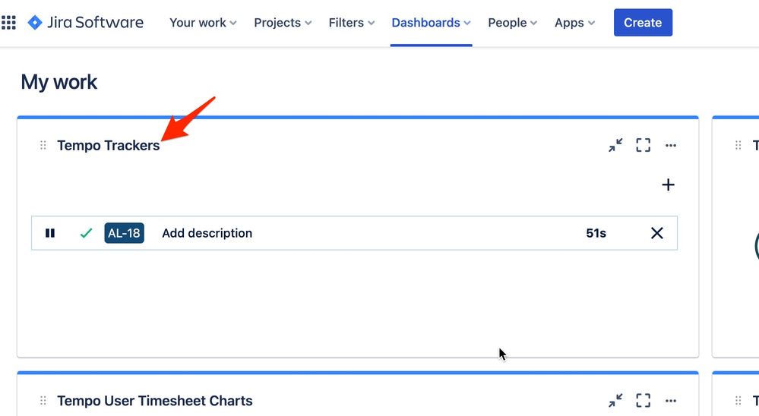The height and width of the screenshot is (416, 759).
Task: Open the People menu
Action: (x=512, y=23)
